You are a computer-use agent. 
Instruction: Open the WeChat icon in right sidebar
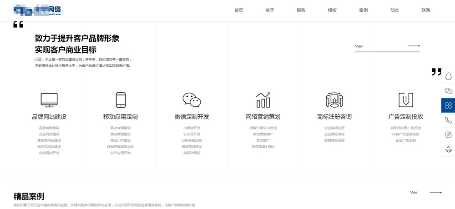pyautogui.click(x=448, y=91)
